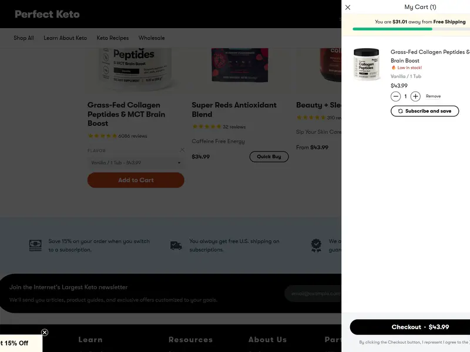The height and width of the screenshot is (352, 470).
Task: Open the 6086 reviews star rating
Action: pyautogui.click(x=117, y=136)
